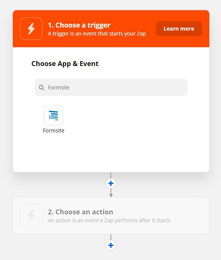The width and height of the screenshot is (221, 260).
Task: Focus the Formsite search field
Action: 111,88
